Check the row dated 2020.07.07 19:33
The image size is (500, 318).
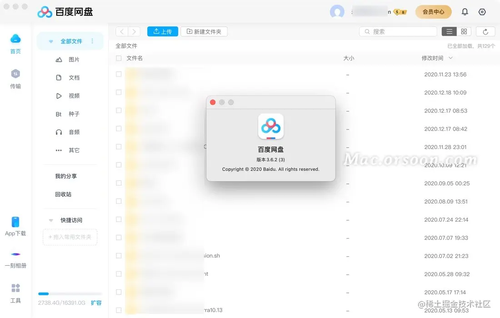(x=119, y=238)
